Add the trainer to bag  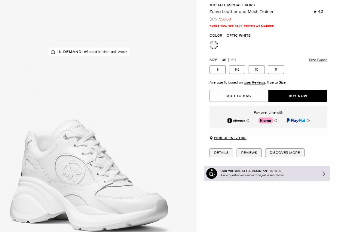coord(239,96)
